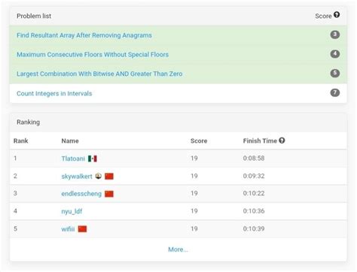The image size is (357, 272).
Task: Visit the wifiii profile link
Action: pos(68,229)
